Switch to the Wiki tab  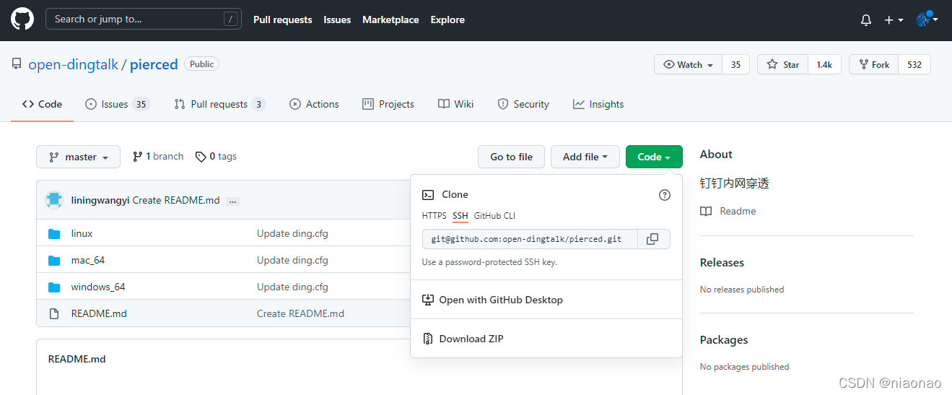click(455, 104)
